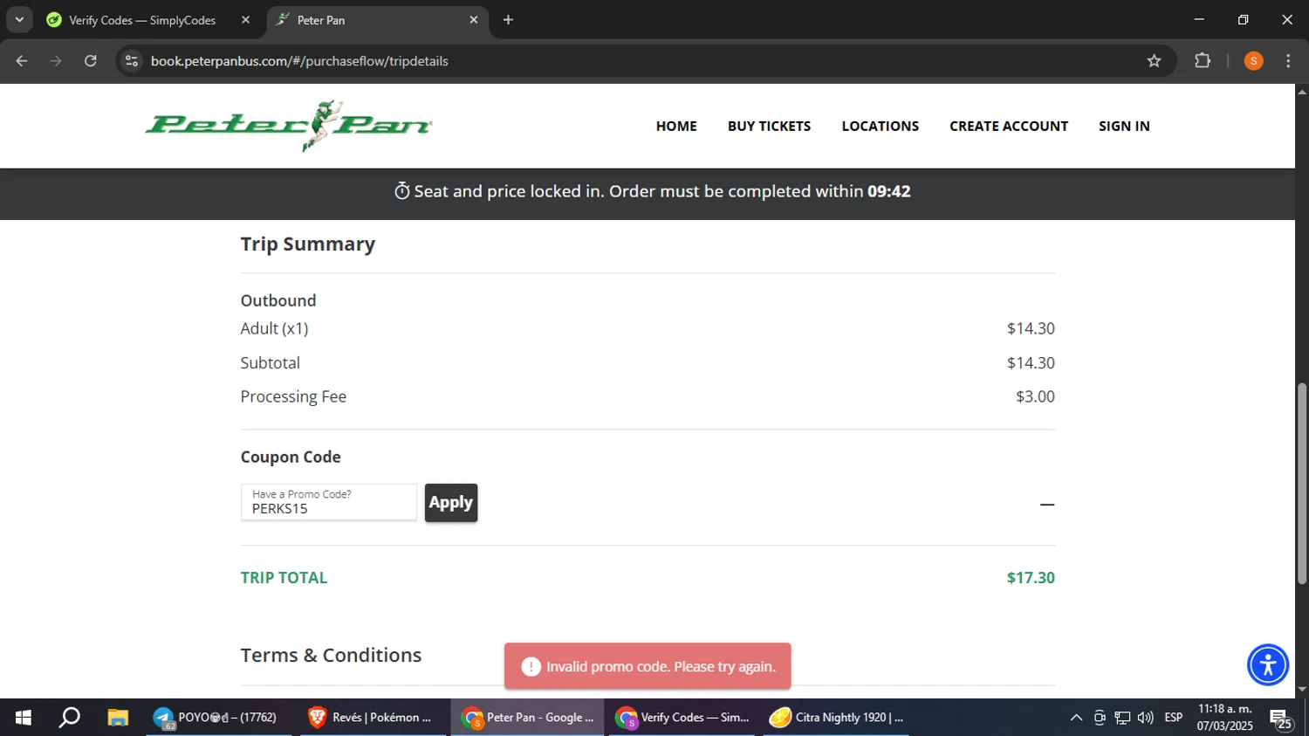This screenshot has width=1309, height=736.
Task: Go to HOME in site navigation
Action: tap(676, 126)
